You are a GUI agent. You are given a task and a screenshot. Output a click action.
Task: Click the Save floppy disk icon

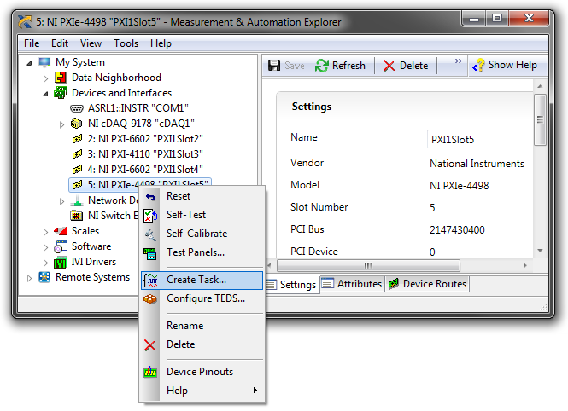pyautogui.click(x=274, y=66)
